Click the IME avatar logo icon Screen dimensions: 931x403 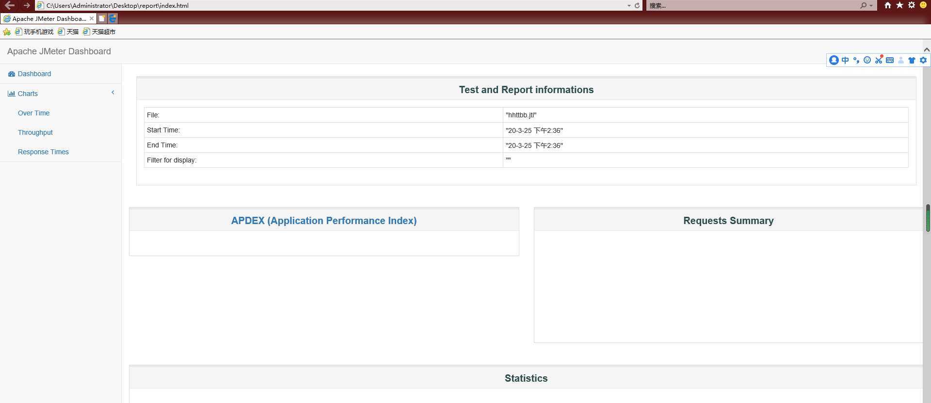point(834,60)
